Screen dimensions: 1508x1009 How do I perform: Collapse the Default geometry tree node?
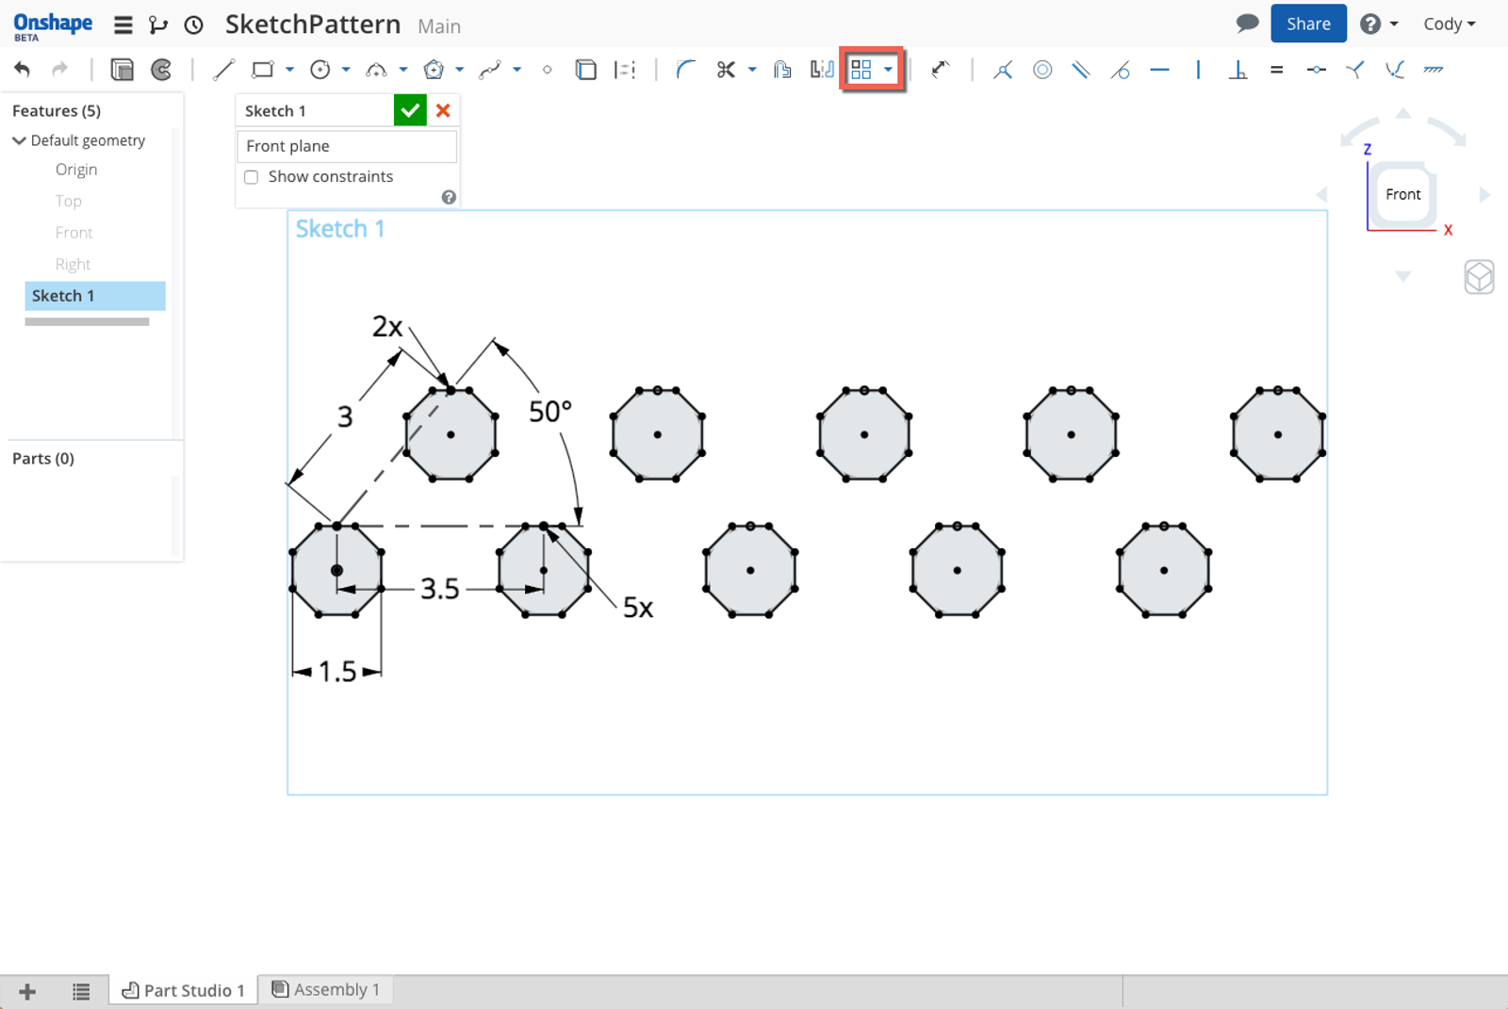[x=19, y=140]
